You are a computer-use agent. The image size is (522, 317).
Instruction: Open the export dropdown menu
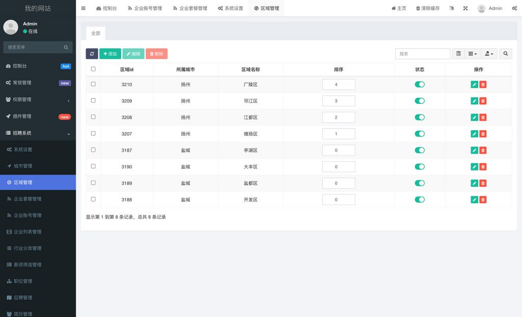click(x=488, y=53)
